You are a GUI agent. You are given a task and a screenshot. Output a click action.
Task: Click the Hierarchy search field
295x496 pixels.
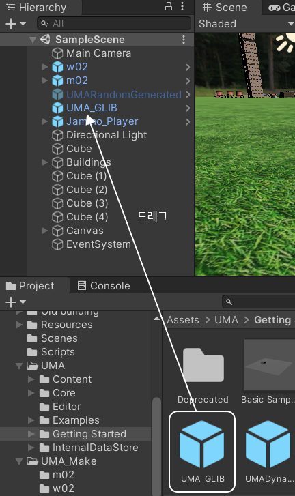[x=114, y=23]
